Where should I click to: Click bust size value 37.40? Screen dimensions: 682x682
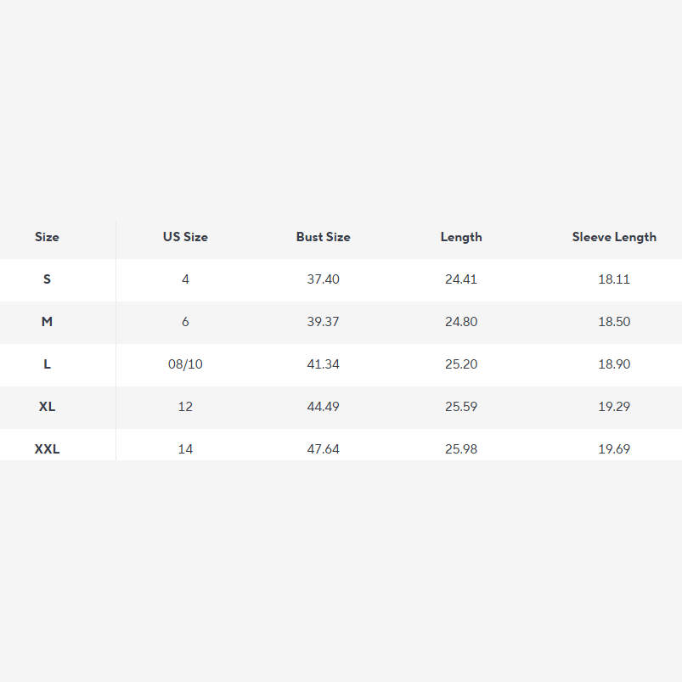pyautogui.click(x=323, y=279)
